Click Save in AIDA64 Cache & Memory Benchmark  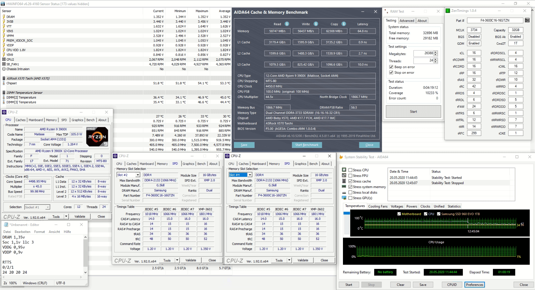(x=244, y=145)
